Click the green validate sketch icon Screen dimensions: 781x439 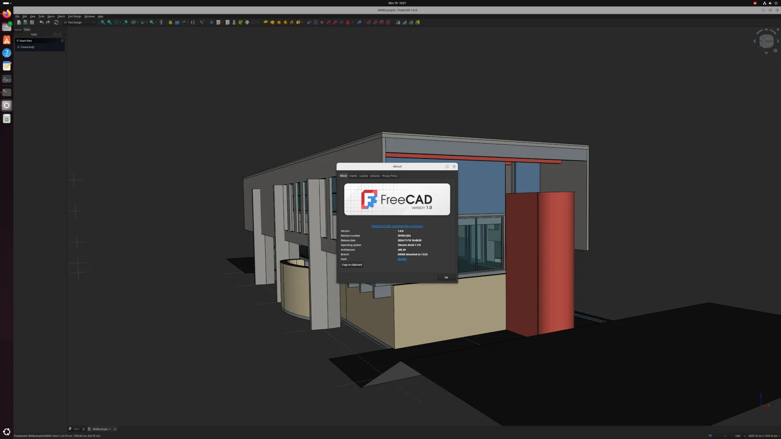click(x=240, y=22)
